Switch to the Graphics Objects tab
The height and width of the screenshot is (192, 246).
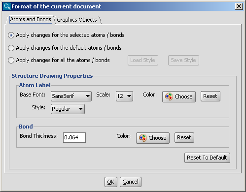click(77, 20)
